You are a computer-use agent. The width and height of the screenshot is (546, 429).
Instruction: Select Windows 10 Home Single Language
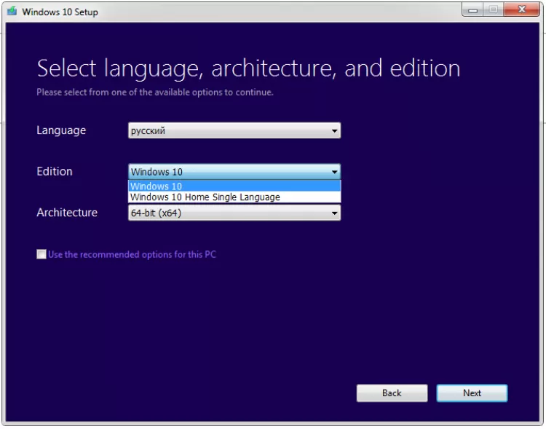pos(234,197)
